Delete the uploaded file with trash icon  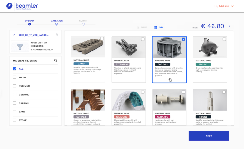click(57, 35)
